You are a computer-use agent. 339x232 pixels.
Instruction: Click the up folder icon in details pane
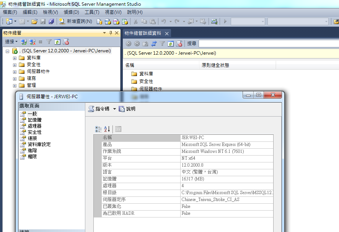pyautogui.click(x=145, y=44)
